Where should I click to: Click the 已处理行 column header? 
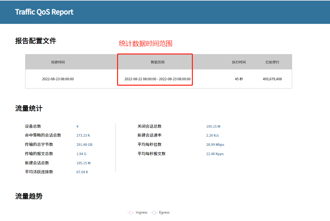pyautogui.click(x=272, y=62)
